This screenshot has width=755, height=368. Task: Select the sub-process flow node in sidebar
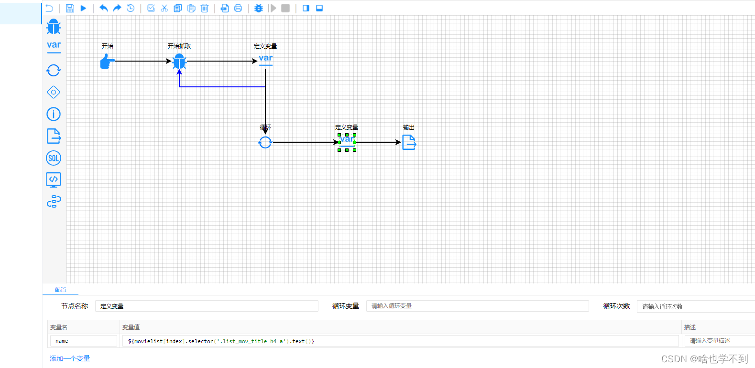pos(54,201)
